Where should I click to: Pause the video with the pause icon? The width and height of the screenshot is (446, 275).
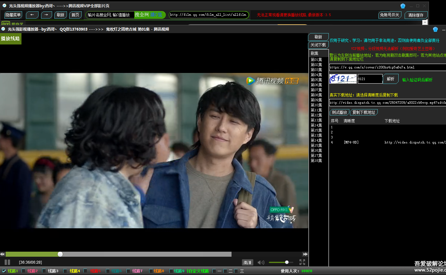(7, 262)
